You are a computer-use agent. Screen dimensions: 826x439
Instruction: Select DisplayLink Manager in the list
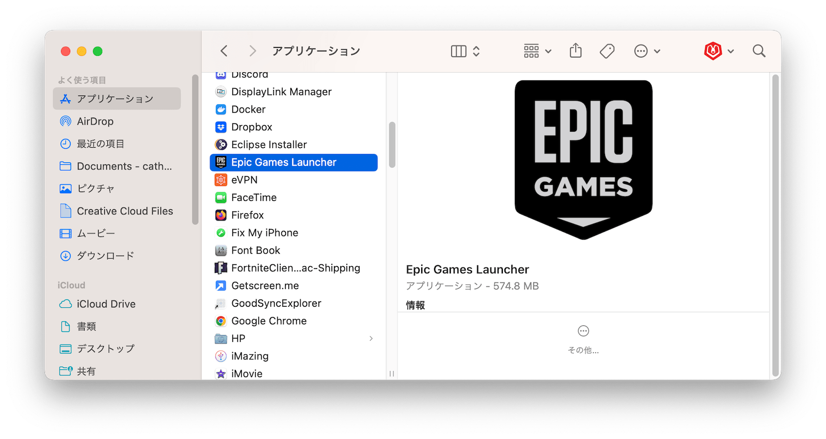pyautogui.click(x=294, y=92)
